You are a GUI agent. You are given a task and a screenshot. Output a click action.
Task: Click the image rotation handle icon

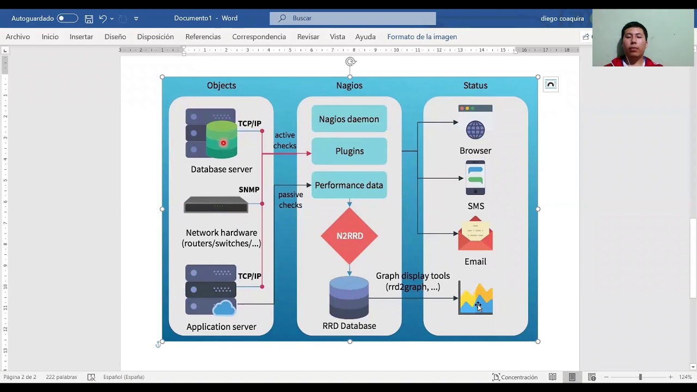click(x=350, y=62)
